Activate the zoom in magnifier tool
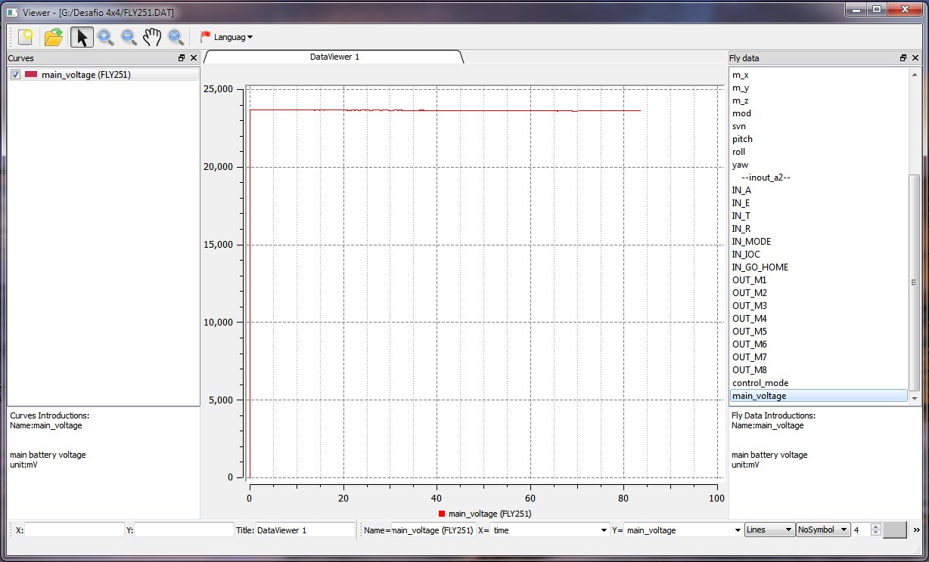This screenshot has width=929, height=562. (105, 37)
